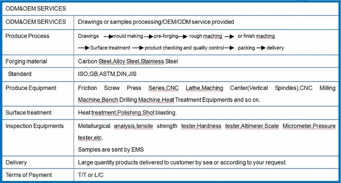
Task: Select the Heat treatment,Polishing,Shot blasting text
Action: 128,112
